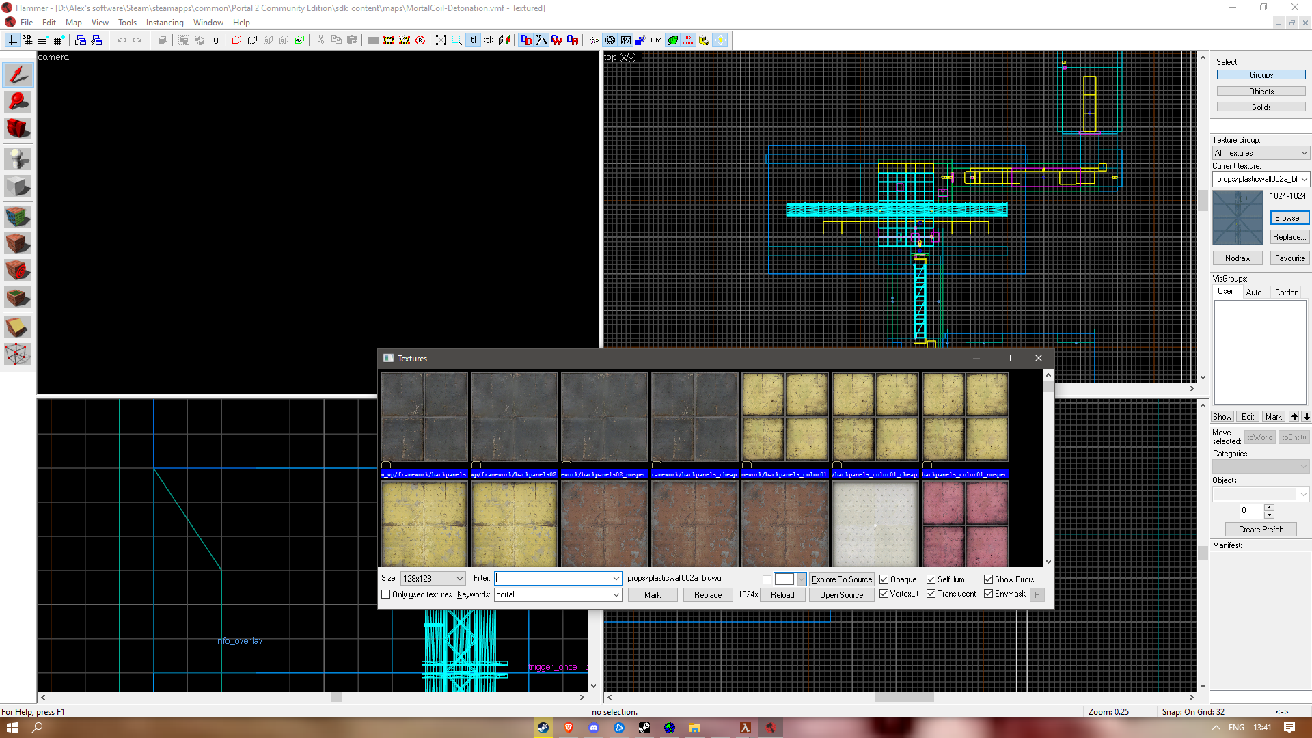Activate the Block creation tool
The height and width of the screenshot is (738, 1312).
pyautogui.click(x=18, y=186)
